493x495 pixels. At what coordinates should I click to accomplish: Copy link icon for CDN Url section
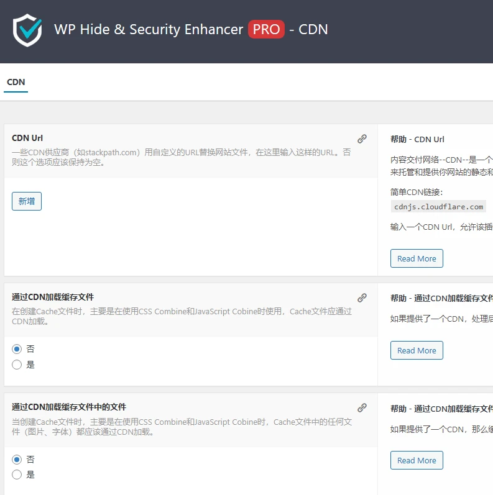click(362, 139)
